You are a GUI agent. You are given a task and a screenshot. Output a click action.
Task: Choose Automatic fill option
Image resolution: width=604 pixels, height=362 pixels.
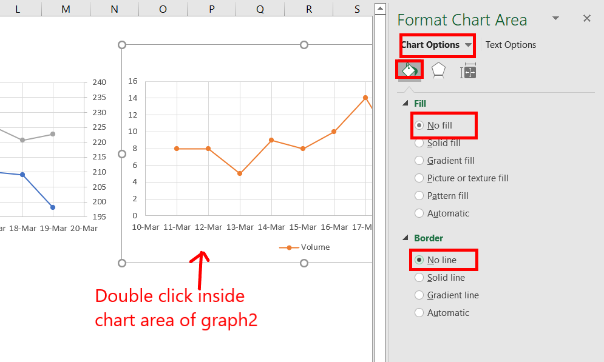(419, 213)
